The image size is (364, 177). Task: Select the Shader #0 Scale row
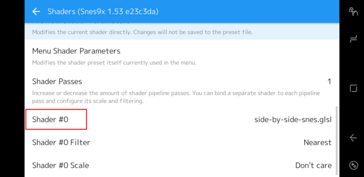[x=182, y=165]
